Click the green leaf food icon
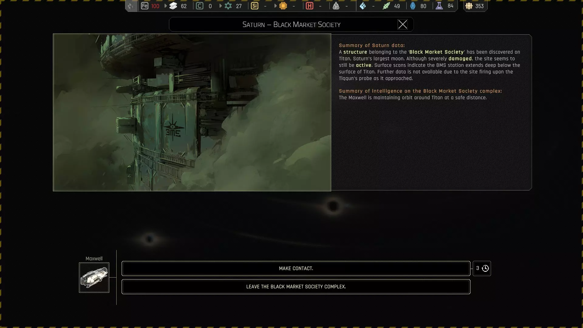Screen dimensions: 583x328 [x=386, y=6]
